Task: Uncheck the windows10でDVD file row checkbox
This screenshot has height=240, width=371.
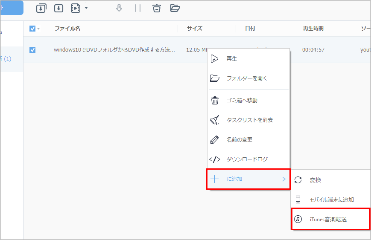Action: coord(32,50)
